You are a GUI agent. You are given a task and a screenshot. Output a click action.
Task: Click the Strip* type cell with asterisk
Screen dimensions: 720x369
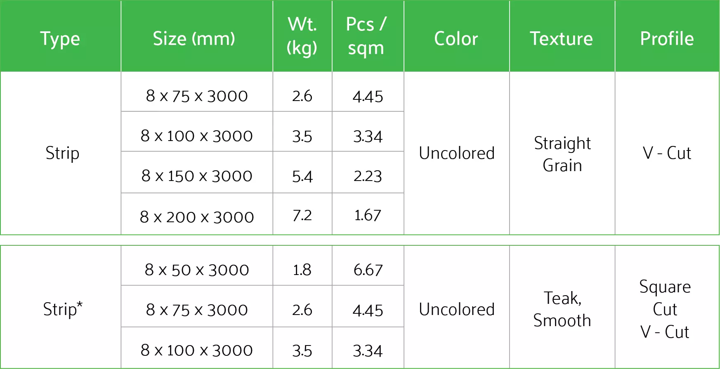click(62, 309)
